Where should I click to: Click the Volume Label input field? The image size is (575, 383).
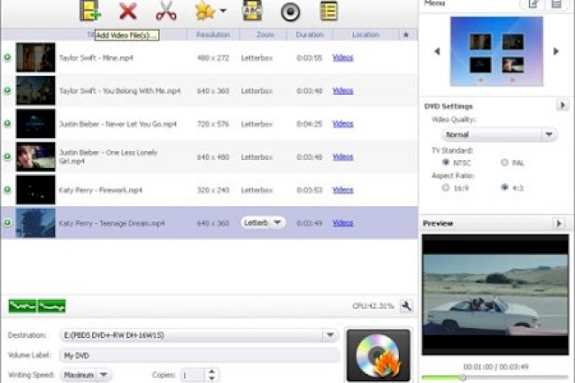(200, 356)
